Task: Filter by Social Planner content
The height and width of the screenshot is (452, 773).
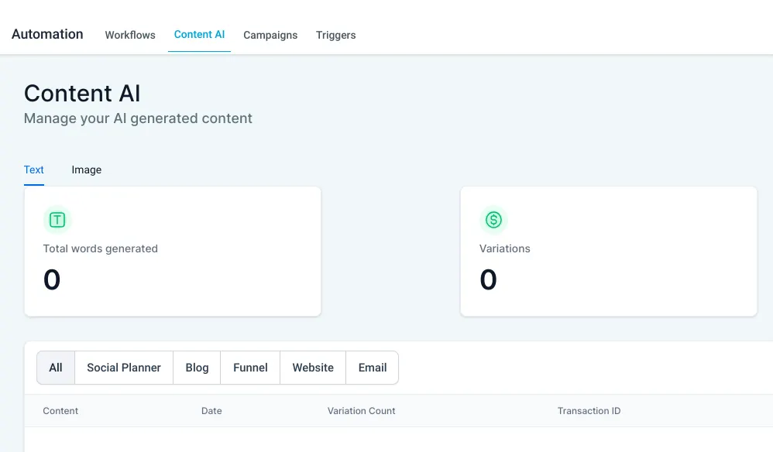Action: pos(124,368)
